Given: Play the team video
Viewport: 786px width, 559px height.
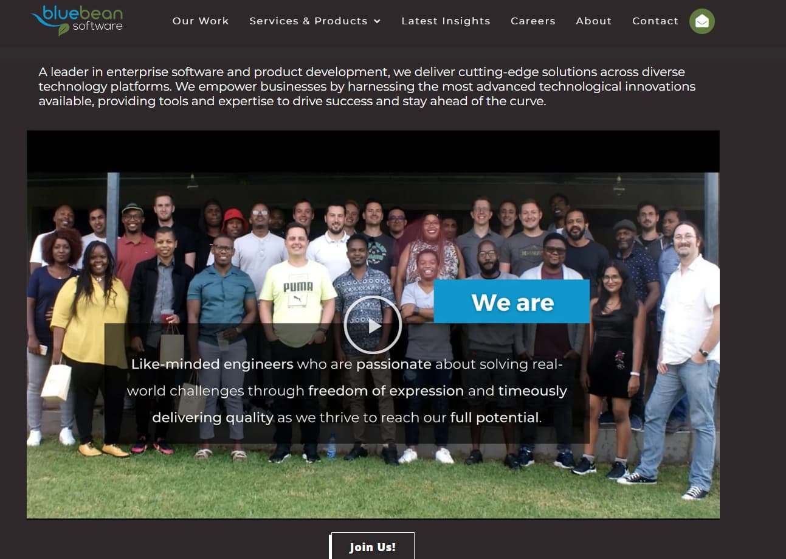Looking at the screenshot, I should click(x=373, y=325).
